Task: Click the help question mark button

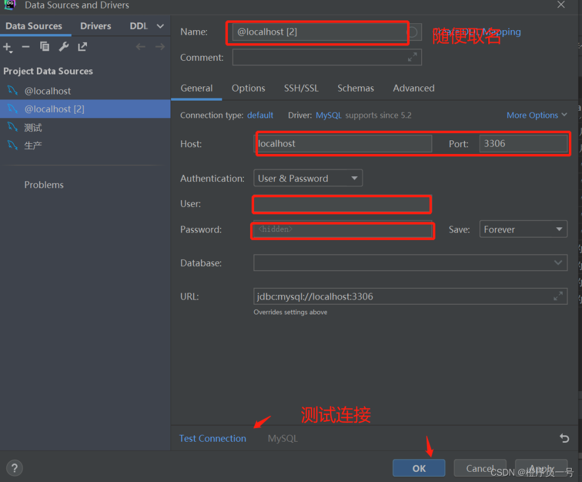Action: (15, 468)
